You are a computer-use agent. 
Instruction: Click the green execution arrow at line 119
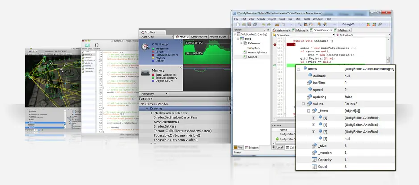[x=275, y=65]
